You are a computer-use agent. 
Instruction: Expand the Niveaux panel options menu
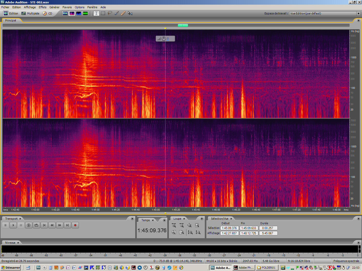[358, 243]
